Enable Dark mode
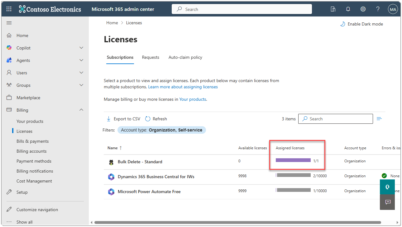 361,24
